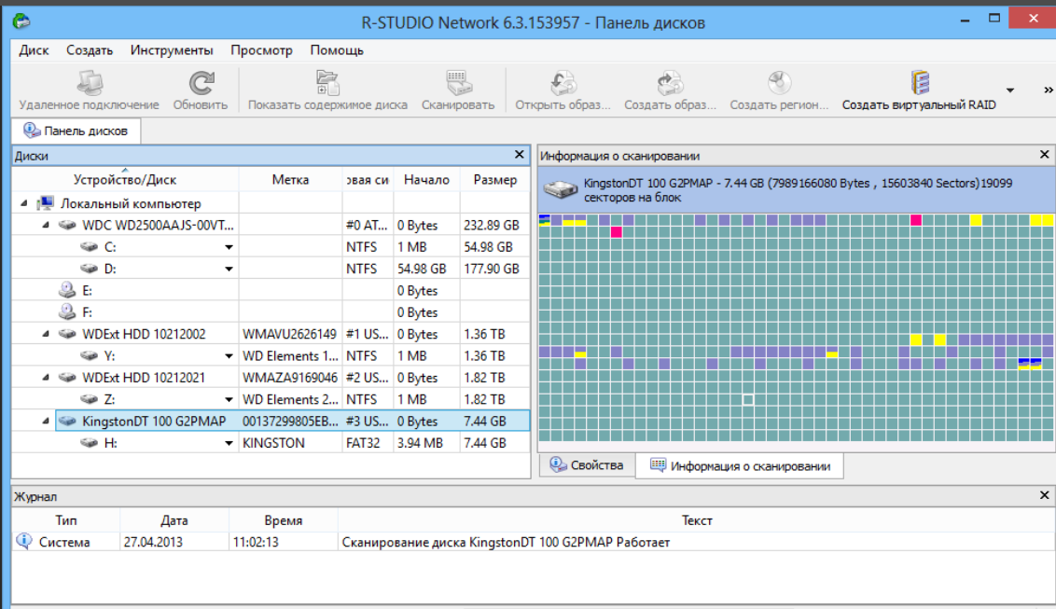
Task: Click Показать содержимое диска toolbar icon
Action: (x=327, y=83)
